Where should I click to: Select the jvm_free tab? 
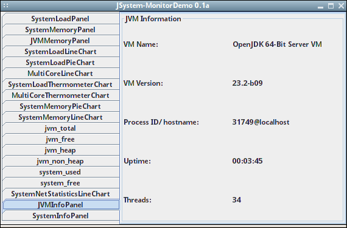click(x=61, y=139)
